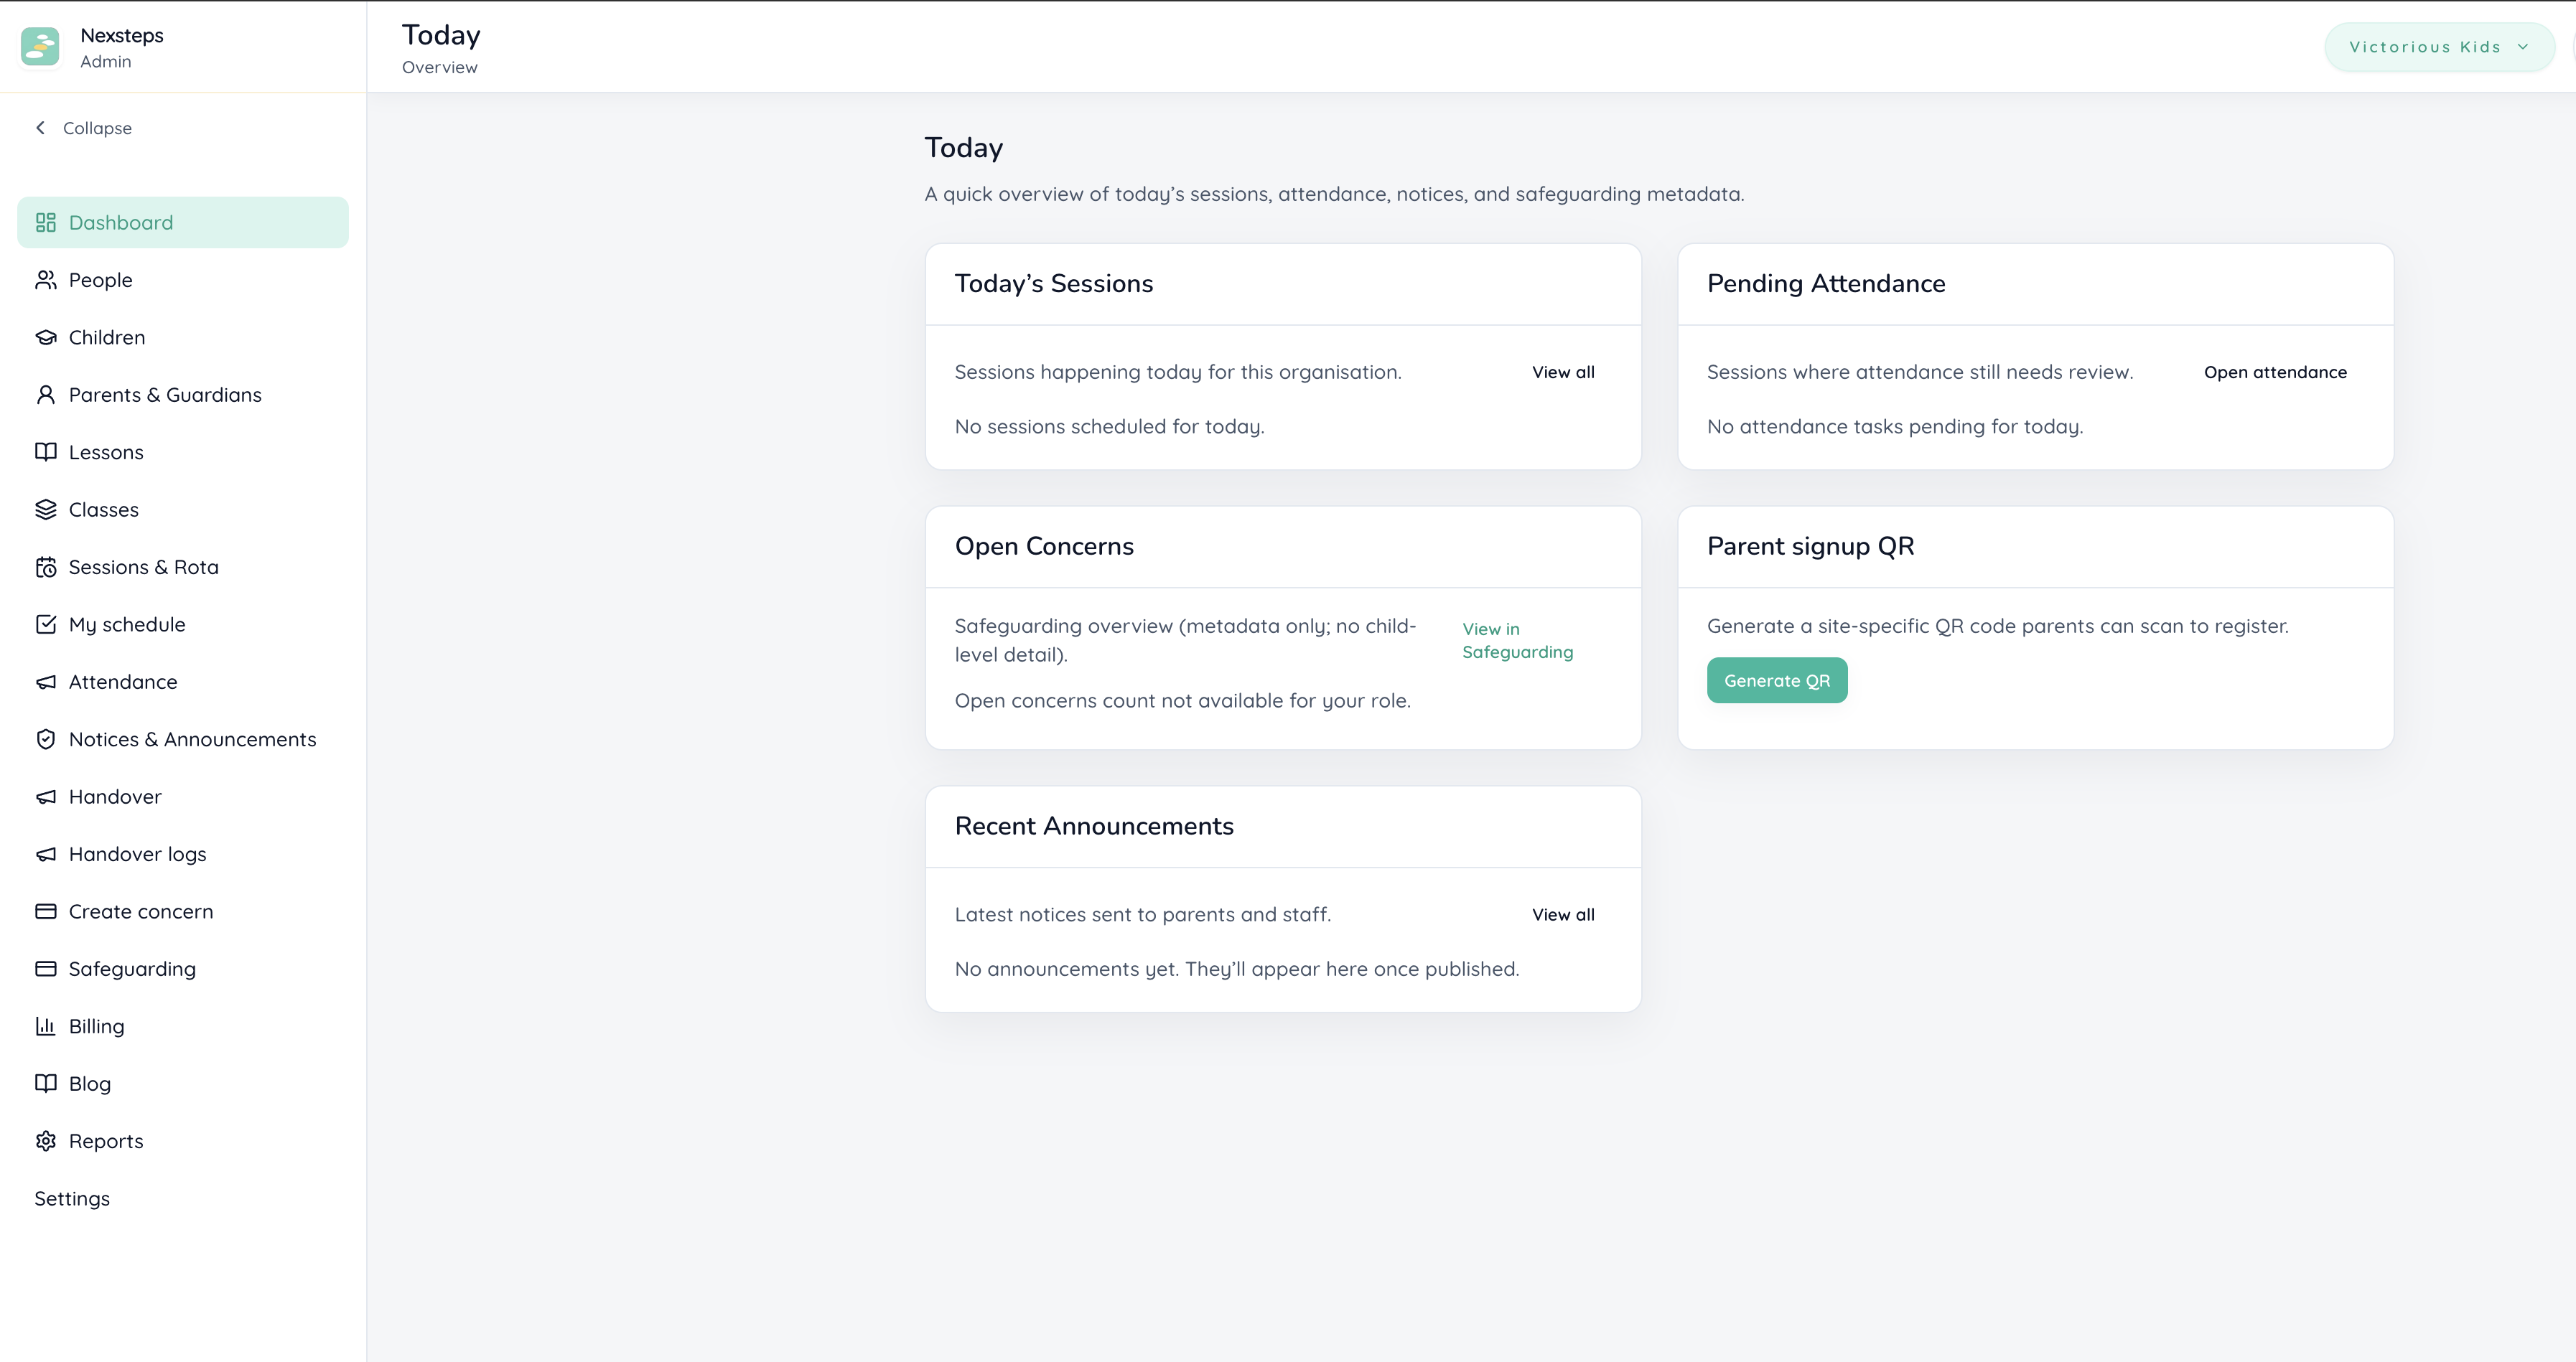Click Open attendance in Pending Attendance

pos(2275,372)
